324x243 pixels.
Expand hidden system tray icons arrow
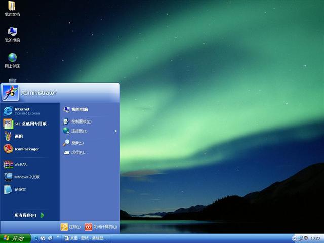tap(294, 238)
